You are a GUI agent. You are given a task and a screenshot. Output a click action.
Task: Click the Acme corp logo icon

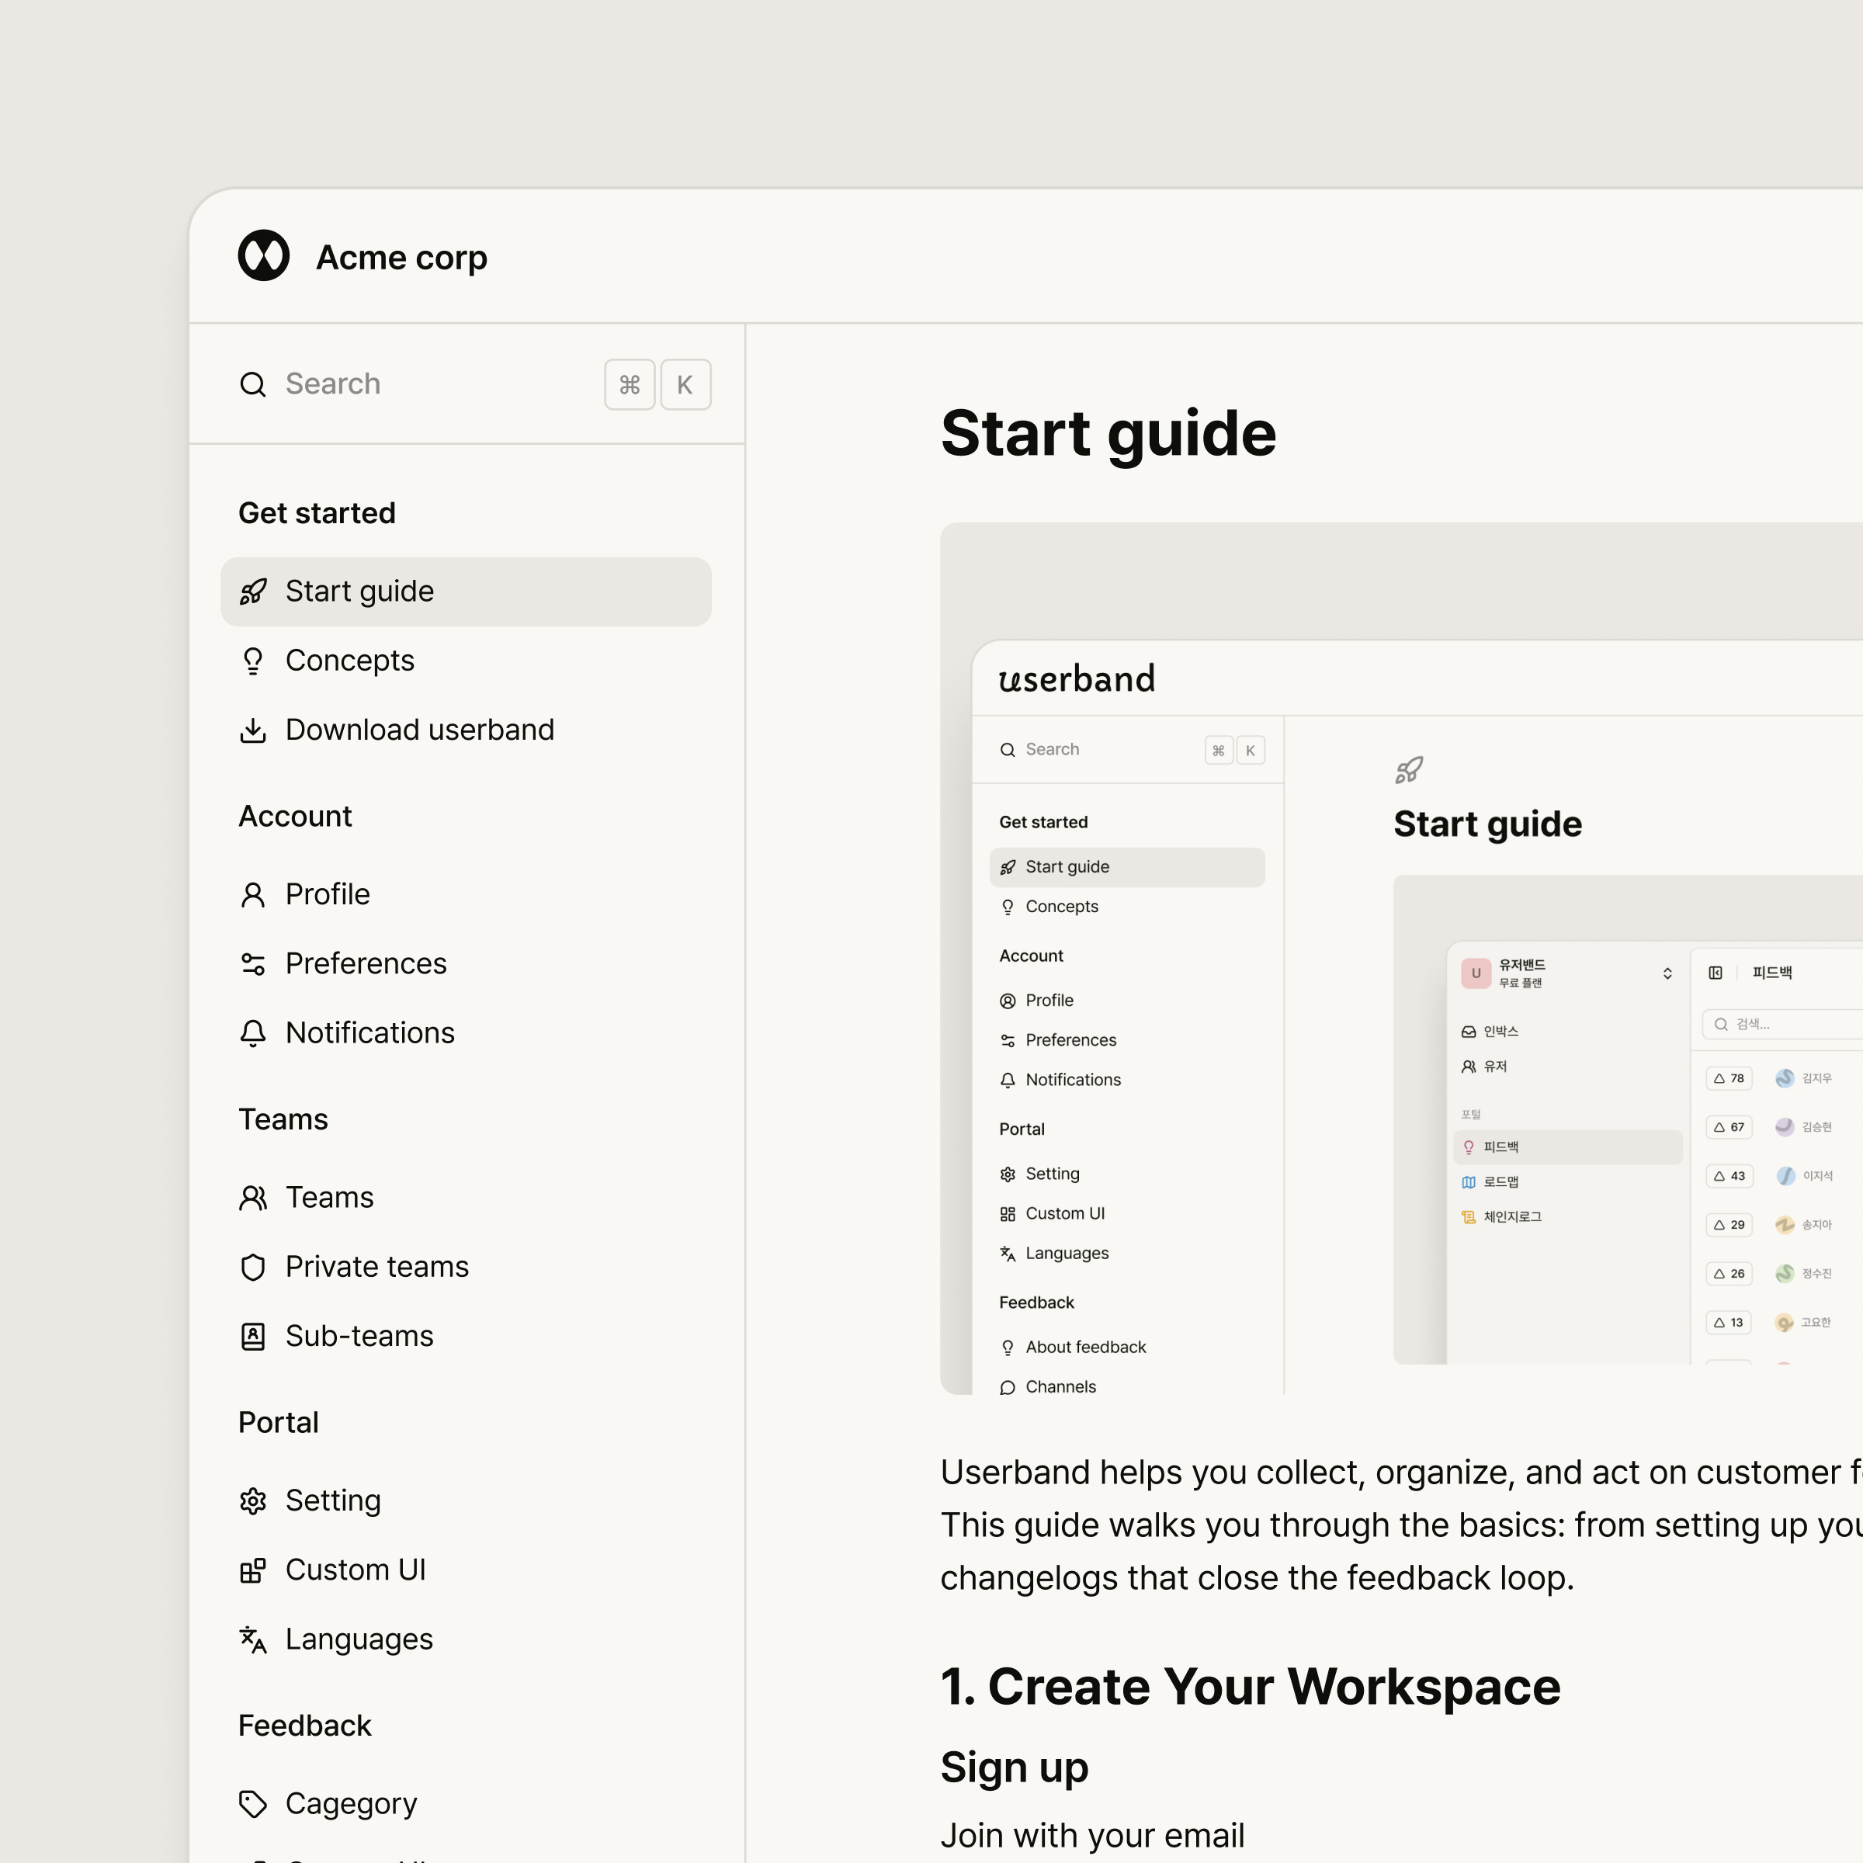click(263, 255)
